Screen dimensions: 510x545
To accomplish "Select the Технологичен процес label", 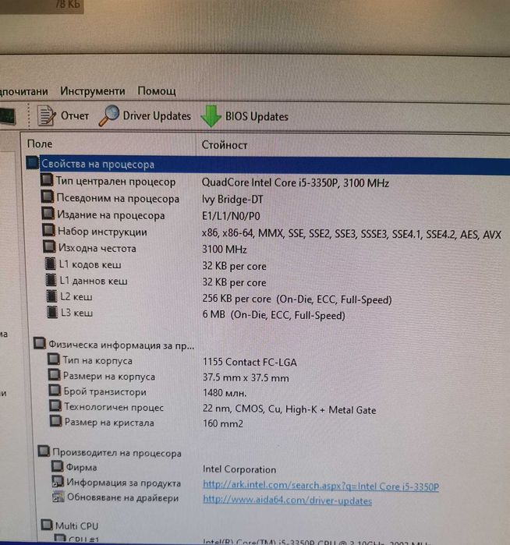I will [114, 407].
